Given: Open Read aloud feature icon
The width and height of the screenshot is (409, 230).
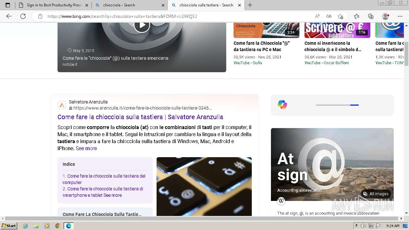Looking at the screenshot, I should 317,16.
